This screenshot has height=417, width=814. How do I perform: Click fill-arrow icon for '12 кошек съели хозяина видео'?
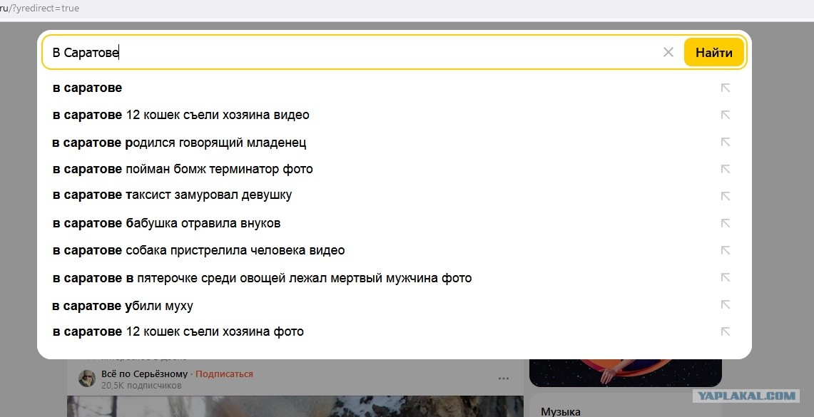click(x=726, y=115)
